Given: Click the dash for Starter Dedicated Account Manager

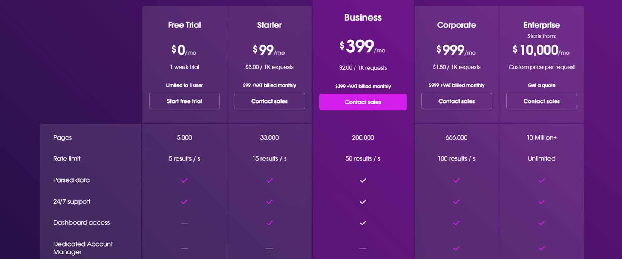Looking at the screenshot, I should click(x=269, y=248).
